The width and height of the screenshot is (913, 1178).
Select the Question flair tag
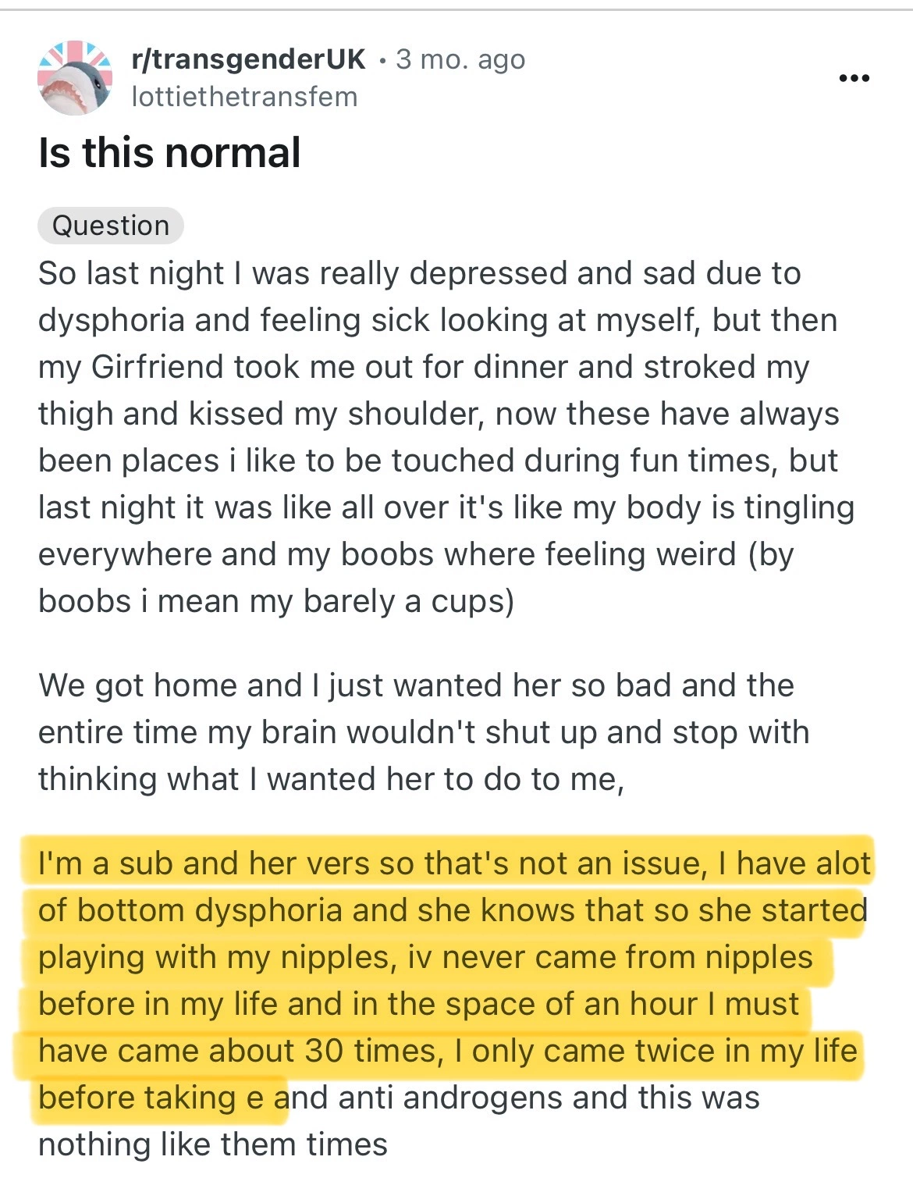(110, 226)
